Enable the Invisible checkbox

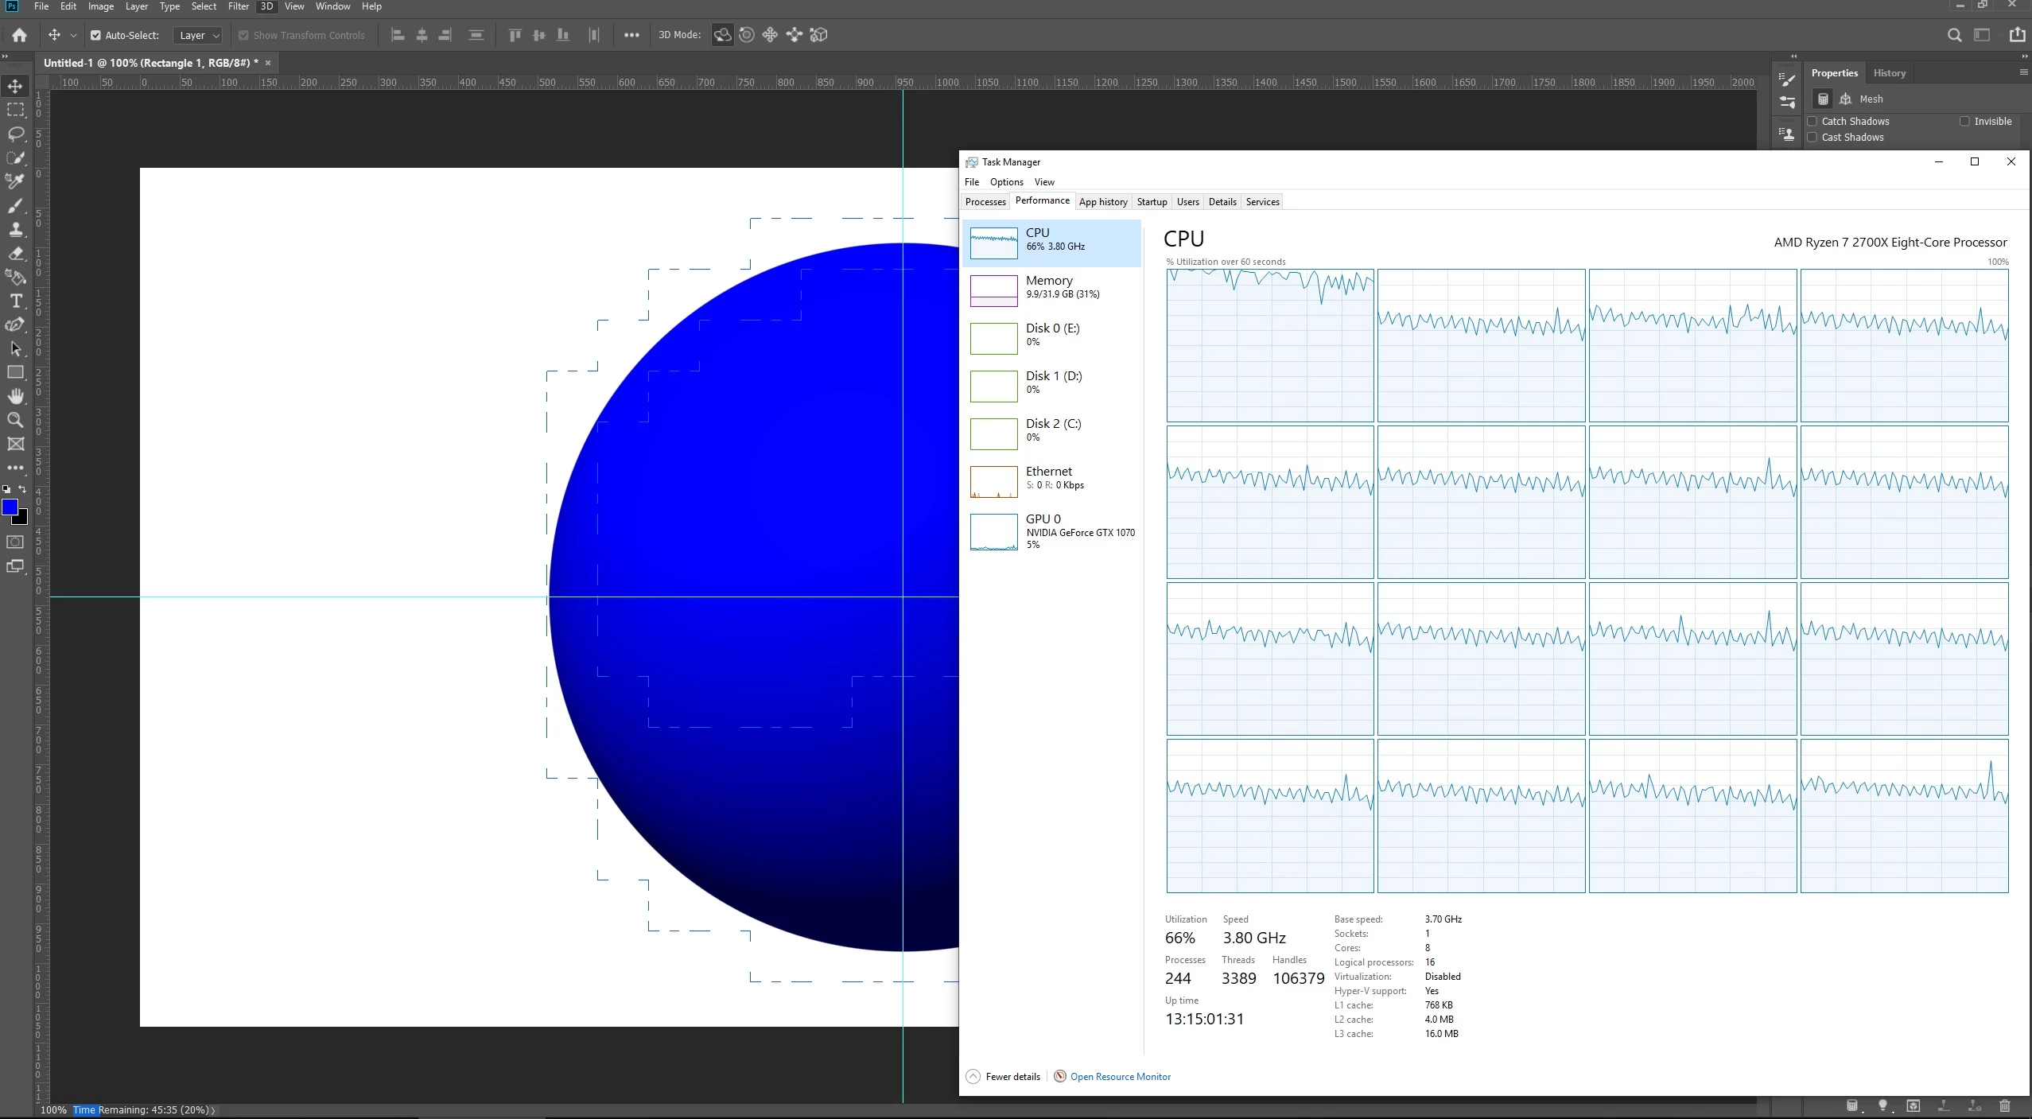tap(1964, 122)
